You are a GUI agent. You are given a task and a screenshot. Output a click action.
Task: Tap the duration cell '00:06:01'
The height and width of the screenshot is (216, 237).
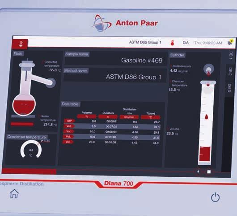[112, 121]
